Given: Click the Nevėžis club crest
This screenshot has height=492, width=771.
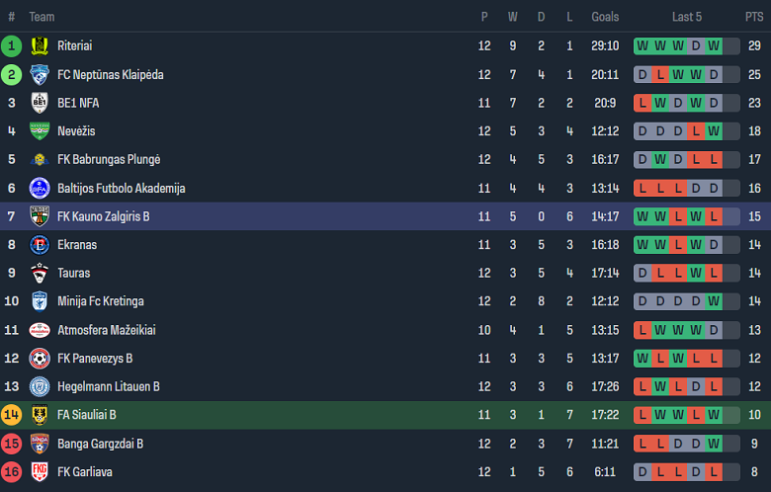Looking at the screenshot, I should (40, 131).
